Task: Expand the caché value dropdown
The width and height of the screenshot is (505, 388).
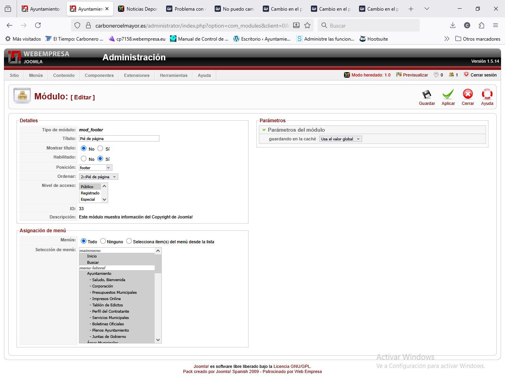Action: [340, 139]
